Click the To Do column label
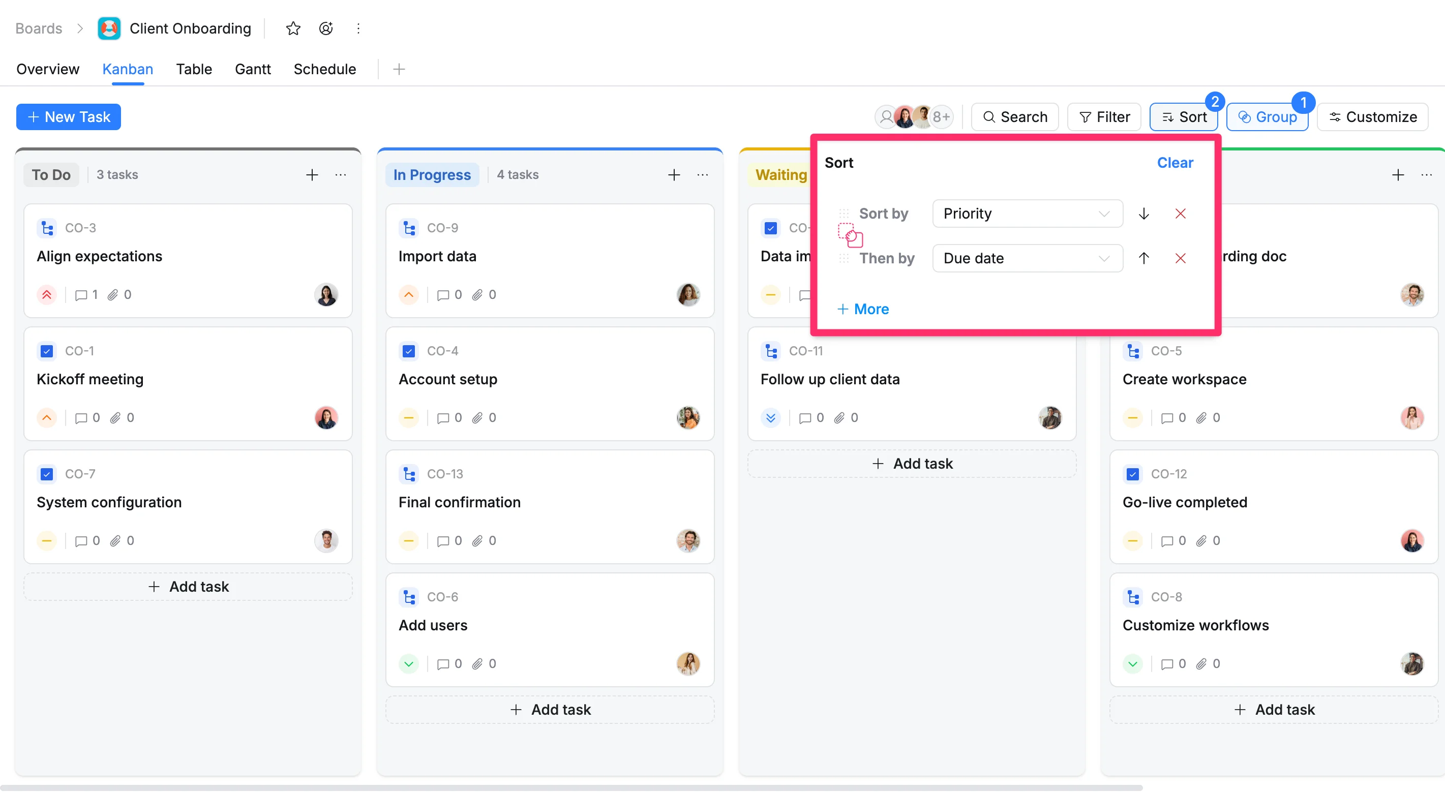1445x792 pixels. coord(51,175)
